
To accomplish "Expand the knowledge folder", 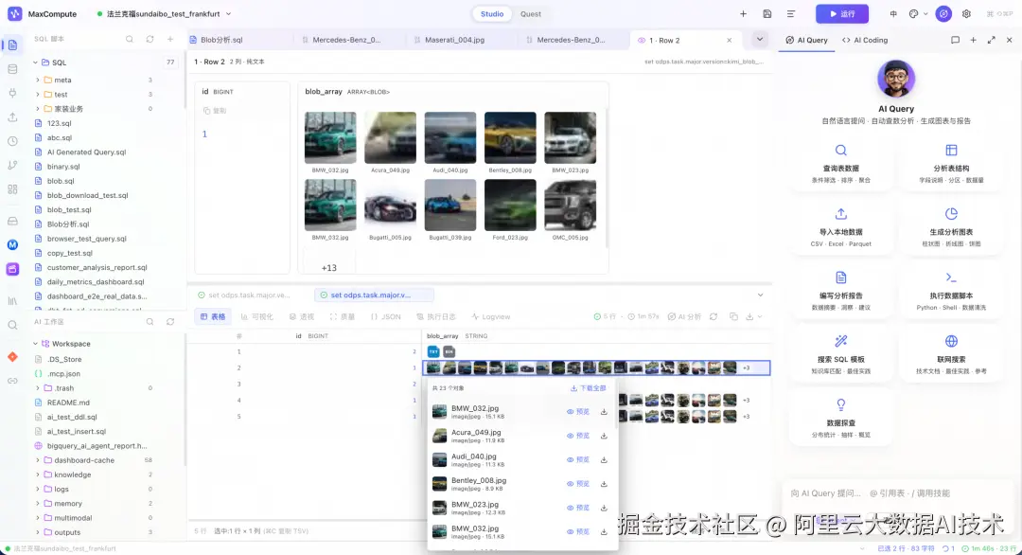I will tap(38, 474).
